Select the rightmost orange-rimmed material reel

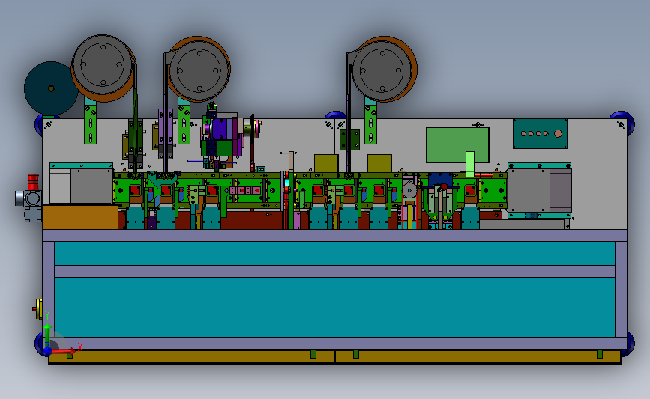[383, 69]
